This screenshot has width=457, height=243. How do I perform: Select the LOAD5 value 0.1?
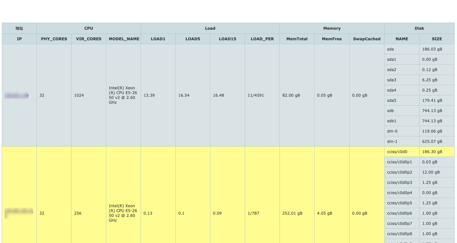pyautogui.click(x=181, y=213)
